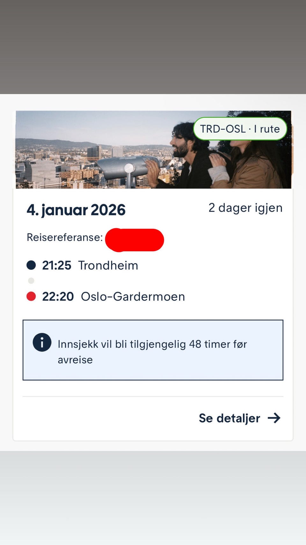Click the Innsjekk 48 timer notice box
This screenshot has width=306, height=545.
153,350
